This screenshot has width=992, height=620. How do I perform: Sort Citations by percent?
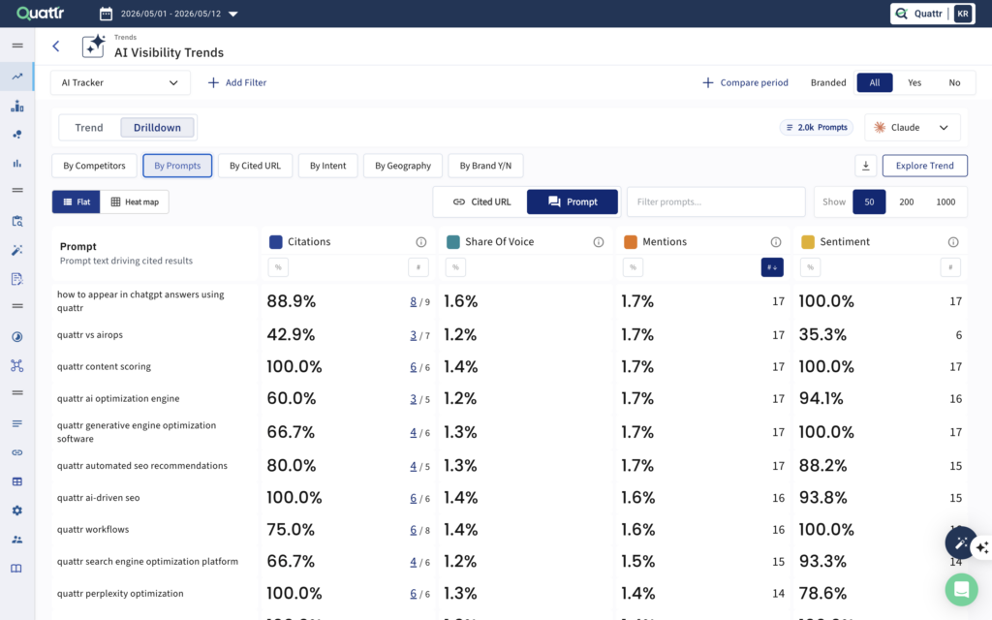pos(278,267)
